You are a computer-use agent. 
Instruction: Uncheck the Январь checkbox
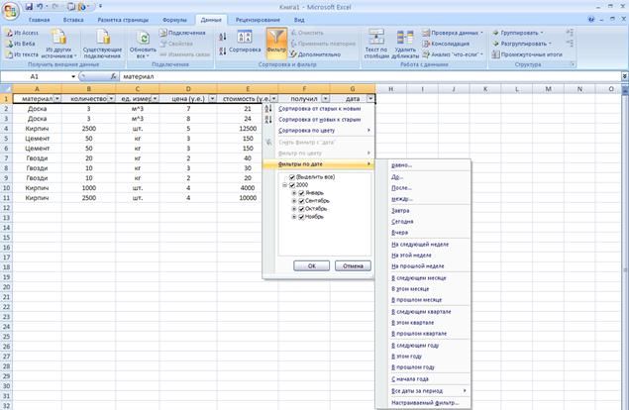[301, 193]
